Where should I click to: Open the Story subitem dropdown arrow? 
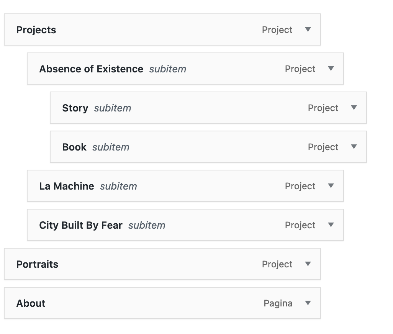click(x=354, y=108)
